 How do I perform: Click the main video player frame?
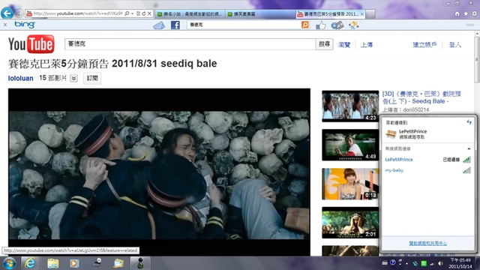[159, 172]
